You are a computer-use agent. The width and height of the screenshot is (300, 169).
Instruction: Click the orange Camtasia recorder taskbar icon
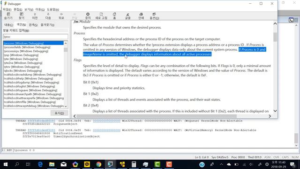pyautogui.click(x=169, y=164)
